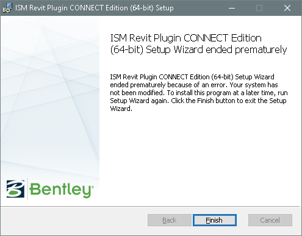
Task: Click the gray footer area left of Back
Action: coord(73,221)
